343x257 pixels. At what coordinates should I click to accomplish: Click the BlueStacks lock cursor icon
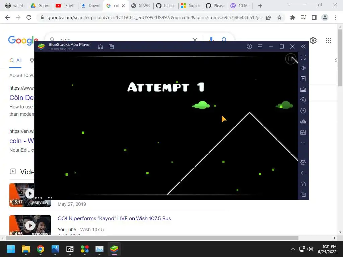303,79
